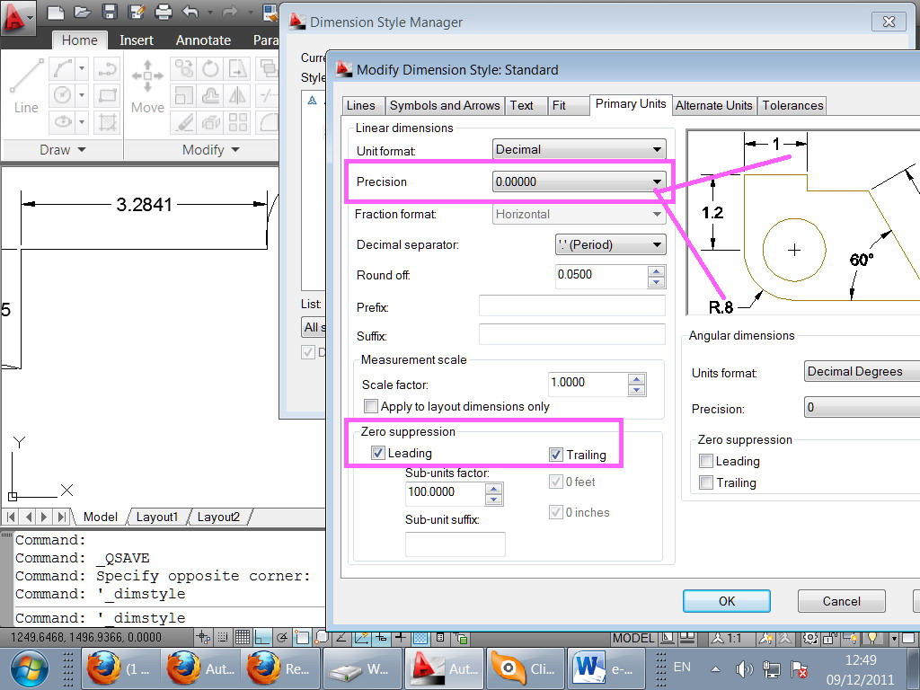Select the Mirror tool icon
This screenshot has width=920, height=690.
click(x=237, y=95)
